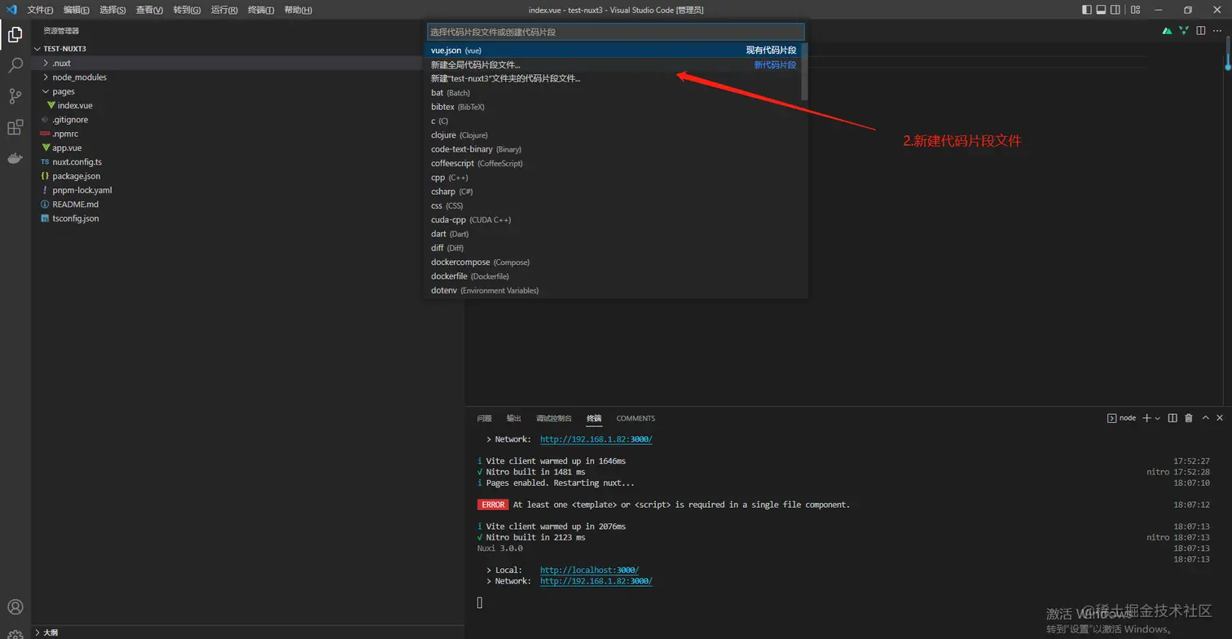Open the Explorer view in activity bar
This screenshot has height=639, width=1232.
pyautogui.click(x=15, y=34)
